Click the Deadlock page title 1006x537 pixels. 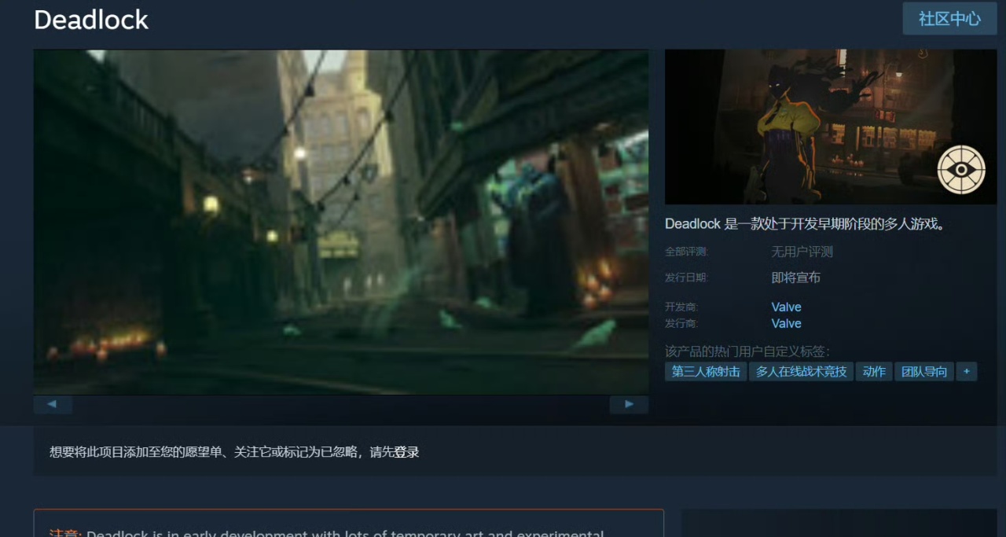click(91, 20)
